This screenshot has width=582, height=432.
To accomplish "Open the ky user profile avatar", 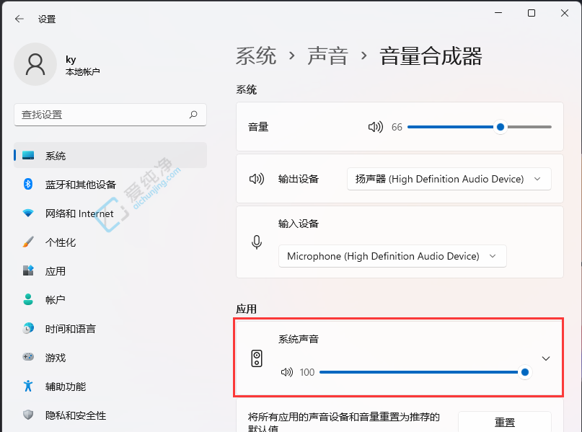I will click(35, 64).
